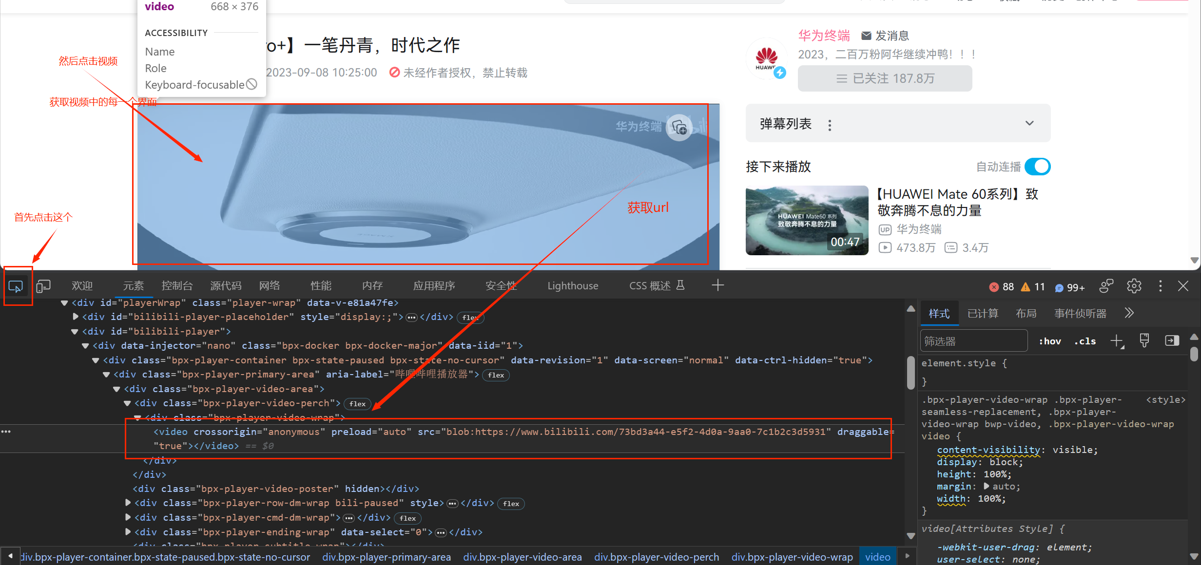This screenshot has width=1201, height=565.
Task: Click the 已关注 187.8万 button
Action: point(885,78)
